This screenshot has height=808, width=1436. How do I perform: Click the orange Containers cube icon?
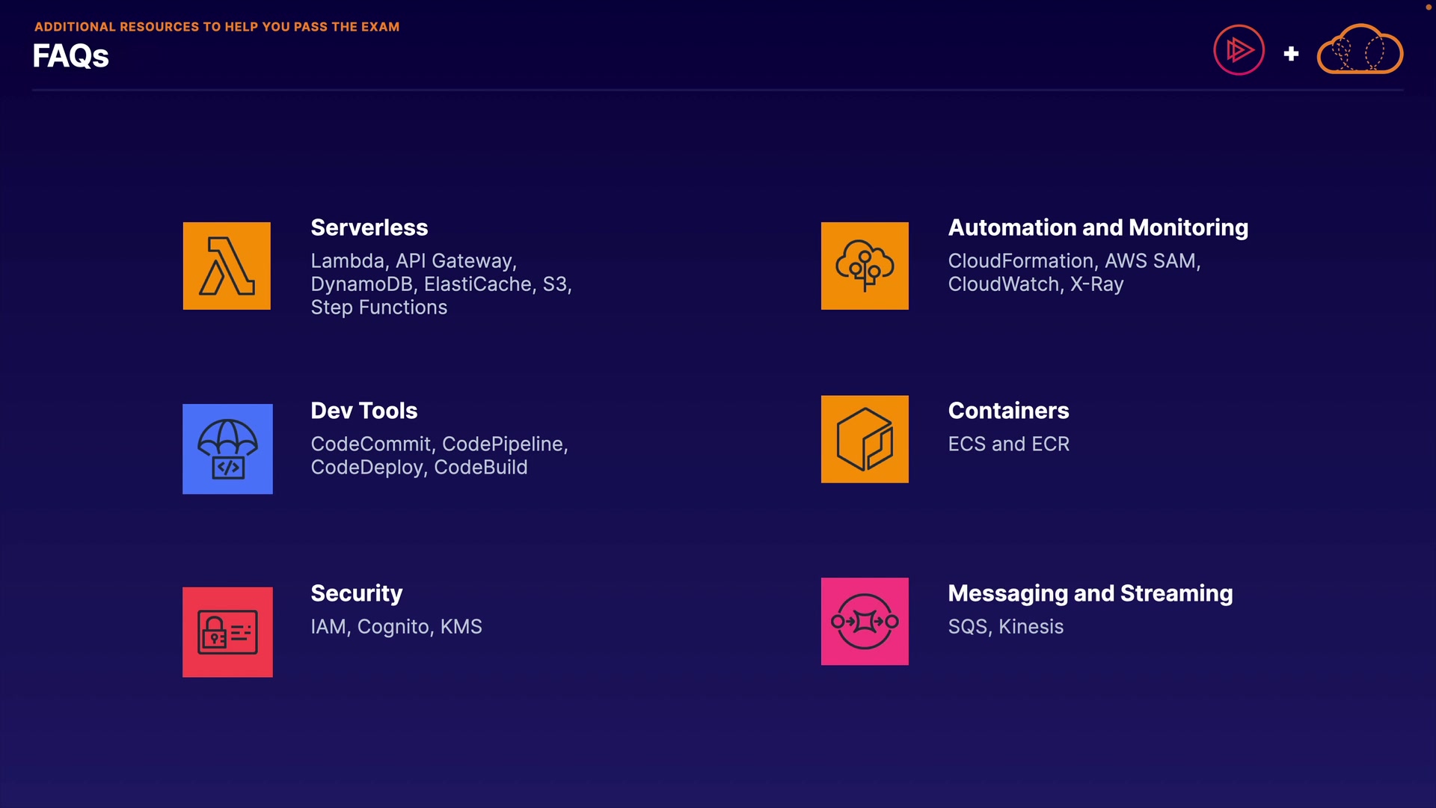click(865, 439)
